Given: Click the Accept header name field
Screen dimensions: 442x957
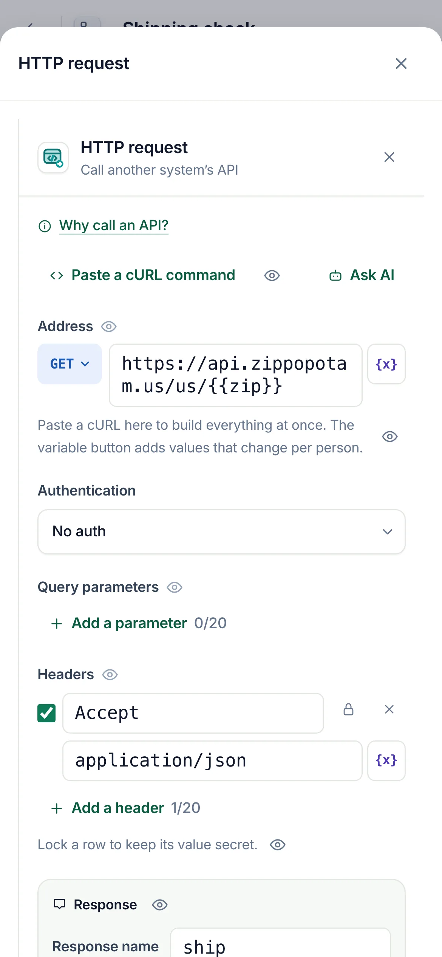Looking at the screenshot, I should coord(193,713).
